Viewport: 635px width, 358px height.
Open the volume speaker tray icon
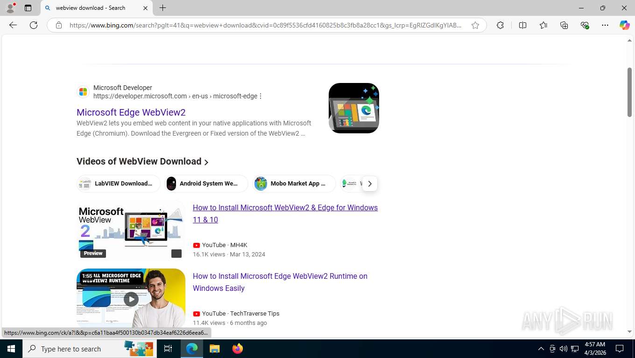564,349
